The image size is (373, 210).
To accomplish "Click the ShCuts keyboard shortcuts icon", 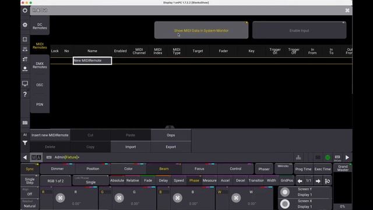I will 337,157.
